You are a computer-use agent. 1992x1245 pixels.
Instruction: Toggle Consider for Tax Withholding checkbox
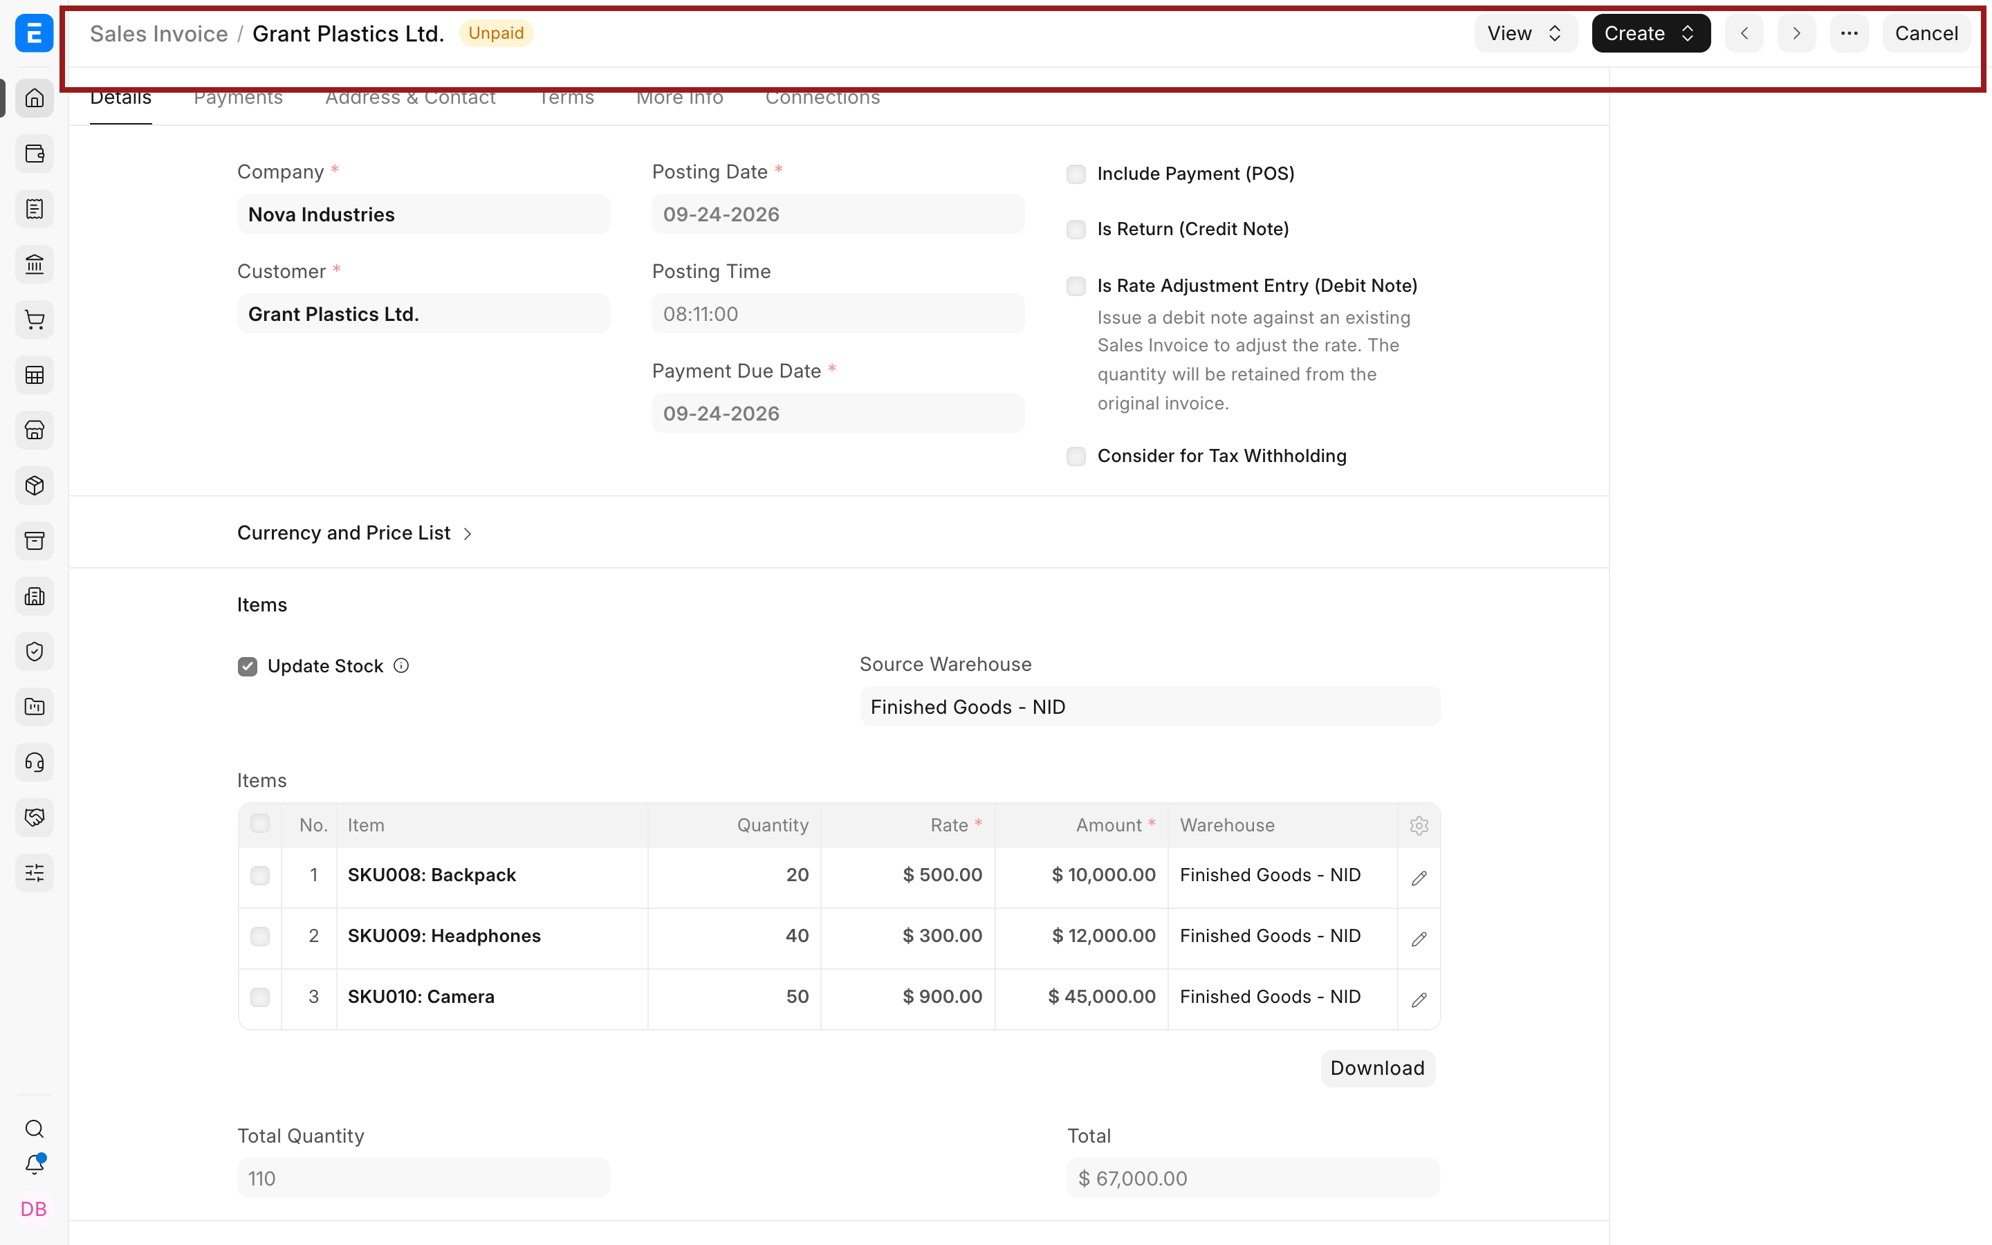click(x=1076, y=456)
